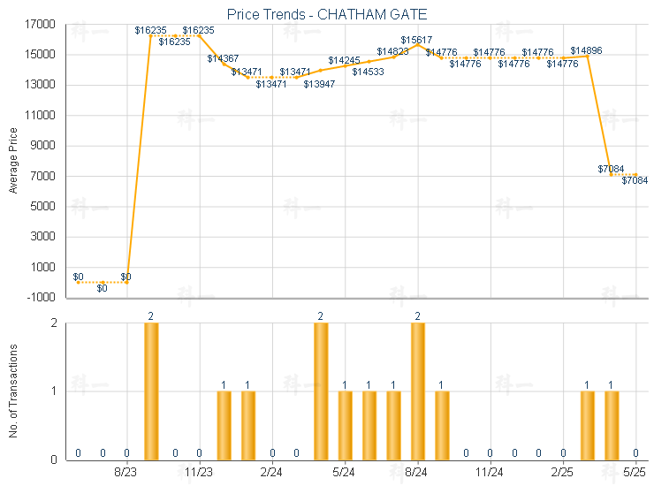Select the 2-transaction bar before 5/24

click(321, 391)
